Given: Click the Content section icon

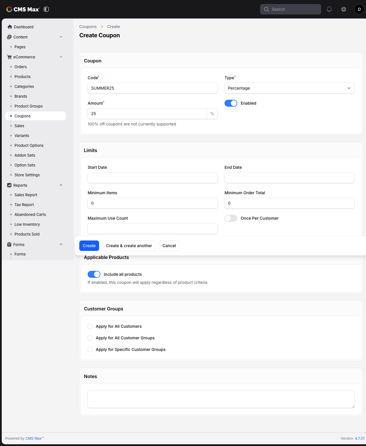Looking at the screenshot, I should [9, 37].
